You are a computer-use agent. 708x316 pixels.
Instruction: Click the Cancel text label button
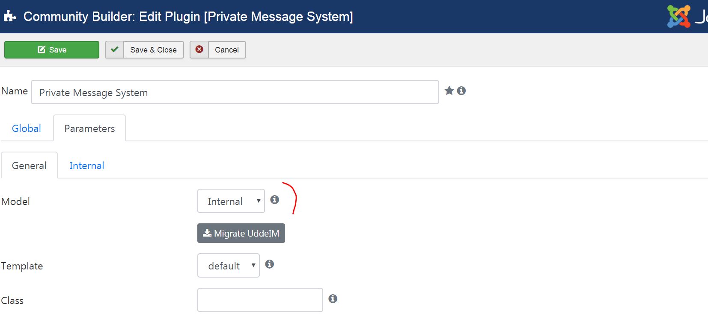tap(227, 50)
